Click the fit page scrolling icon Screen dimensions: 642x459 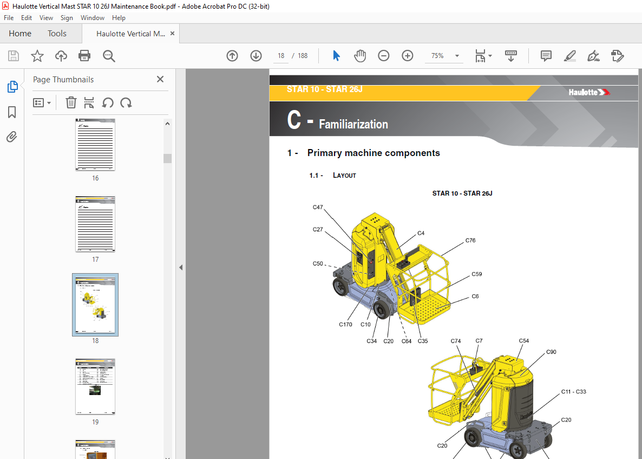tap(480, 56)
